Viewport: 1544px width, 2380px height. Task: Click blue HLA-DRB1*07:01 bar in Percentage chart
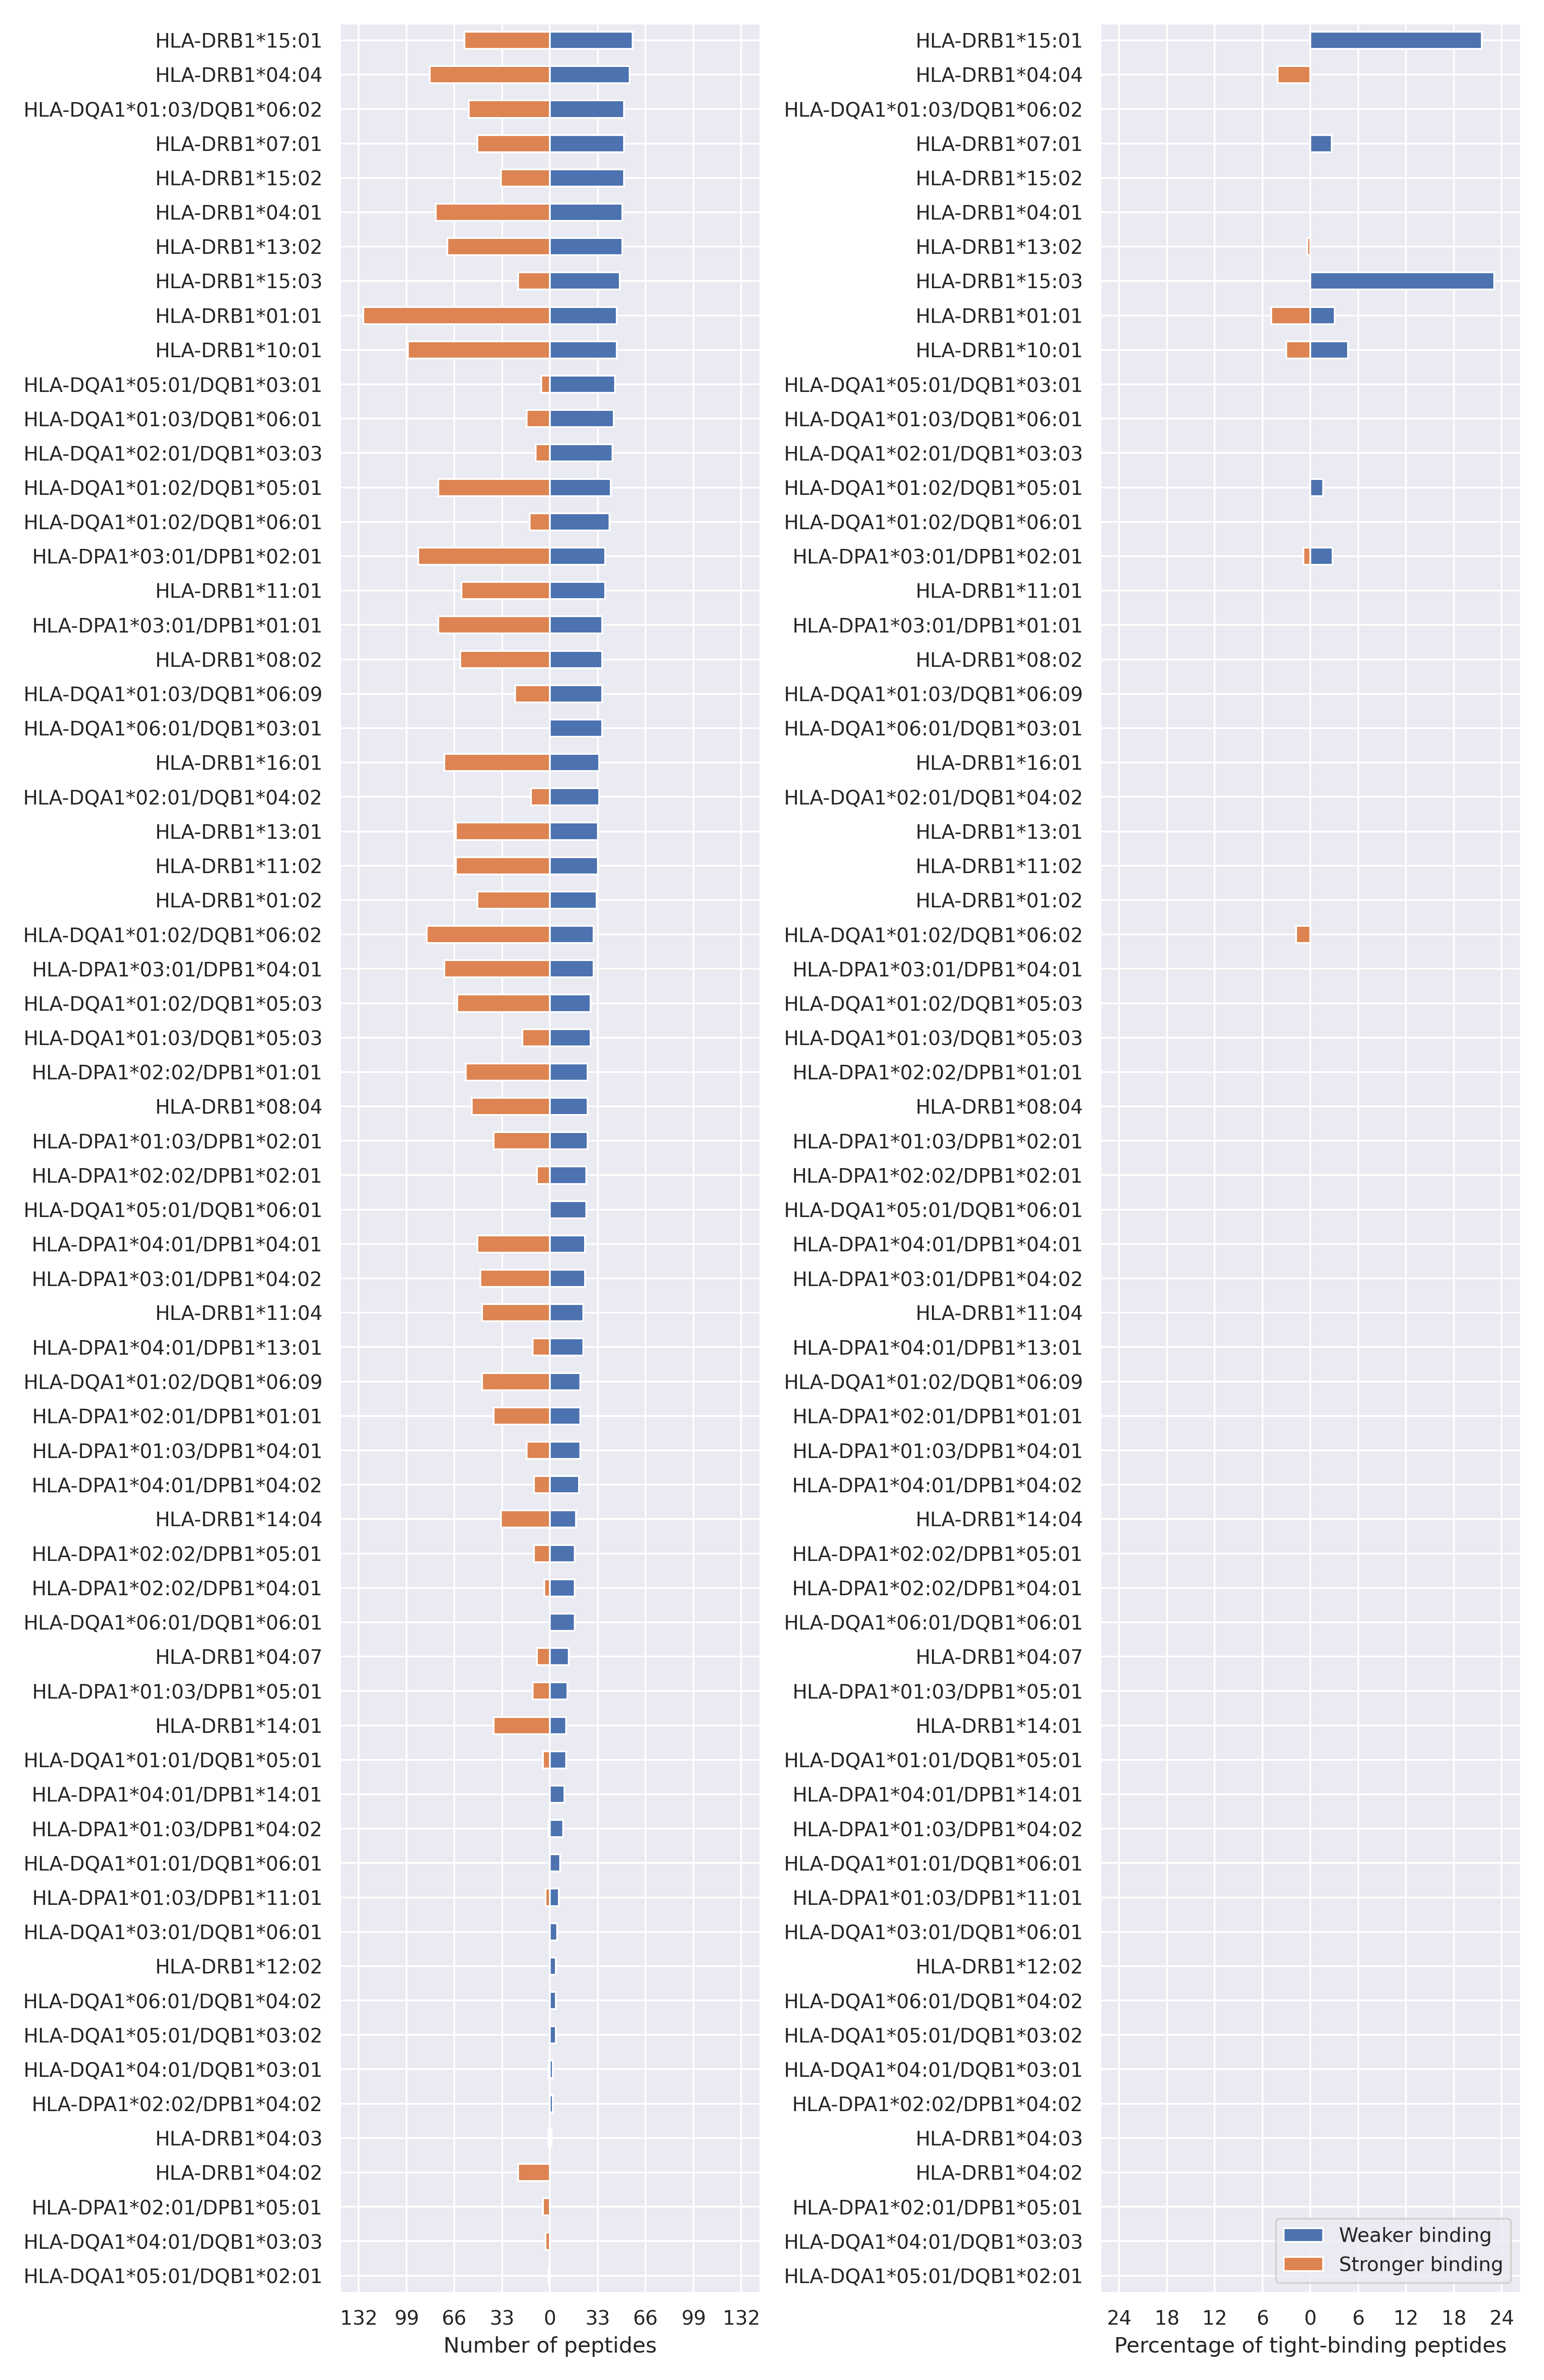(x=1321, y=144)
